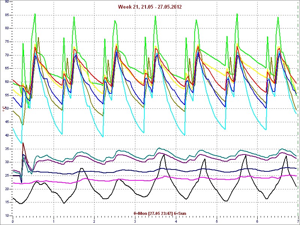Click the x-axis label 0
The height and width of the screenshot is (225, 300).
pyautogui.click(x=13, y=222)
